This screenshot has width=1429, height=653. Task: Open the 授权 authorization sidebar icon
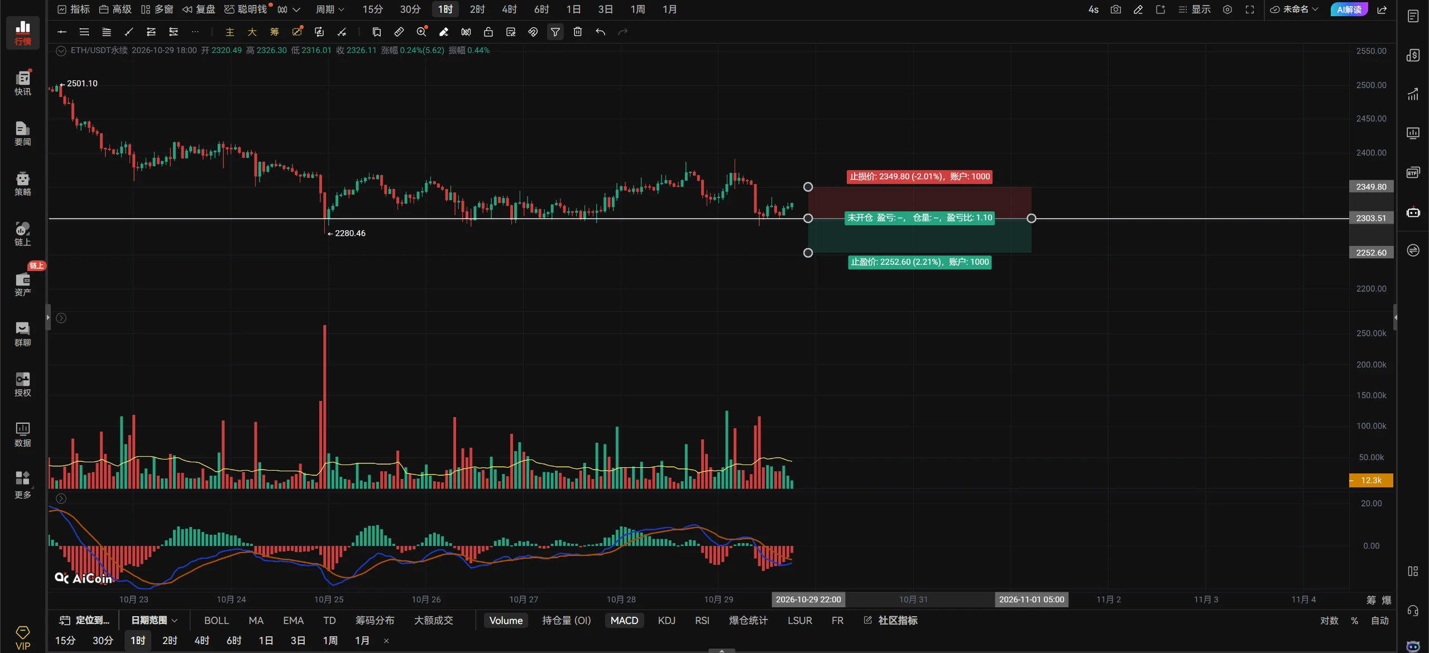point(23,384)
